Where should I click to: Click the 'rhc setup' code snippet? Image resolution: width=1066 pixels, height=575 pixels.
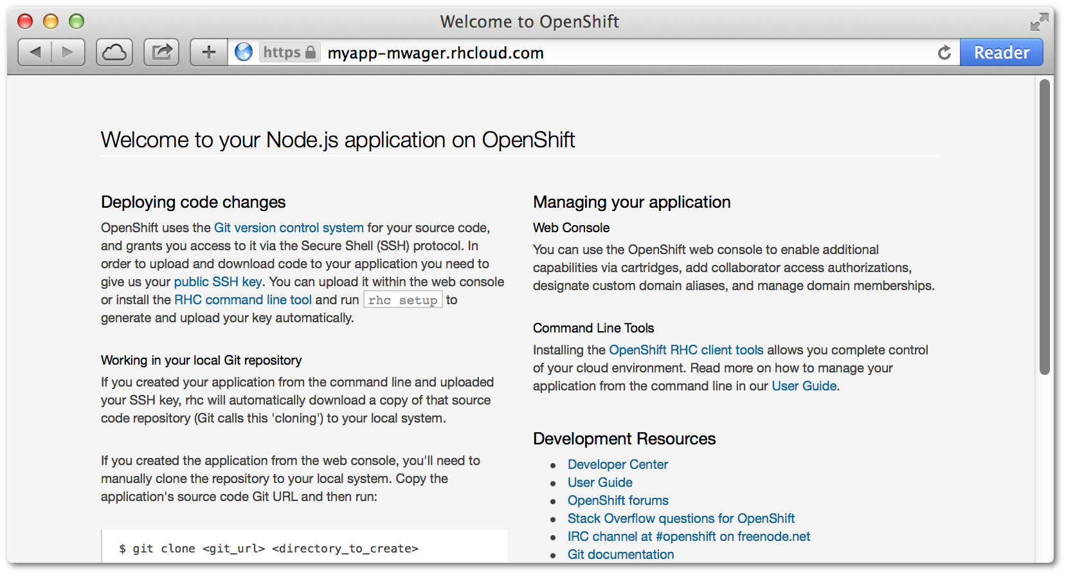[x=403, y=300]
